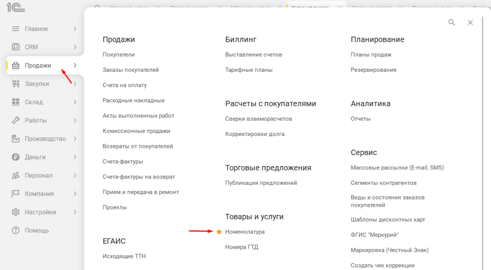The image size is (491, 270).
Task: Open the Счета-фактуры link
Action: 123,161
